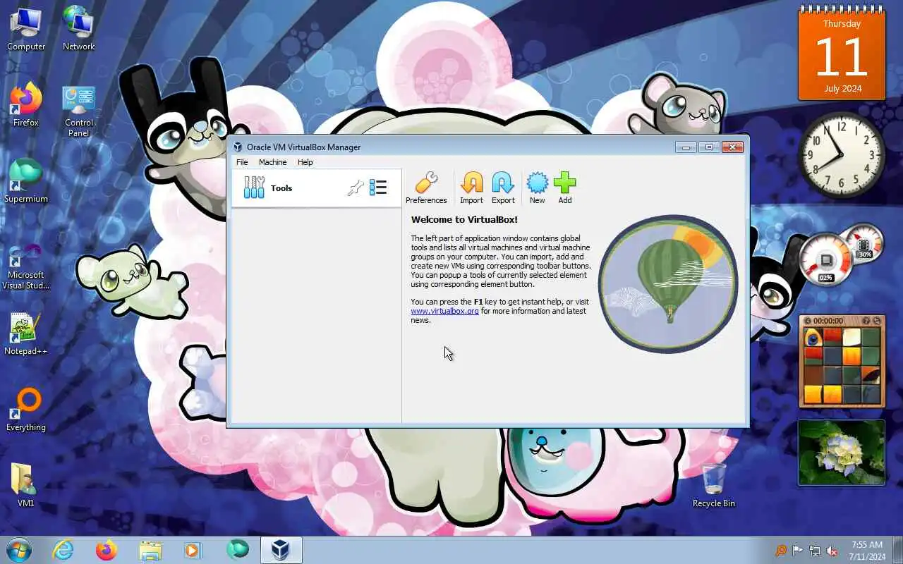Open Supermium from the taskbar
The image size is (903, 564).
pyautogui.click(x=238, y=550)
